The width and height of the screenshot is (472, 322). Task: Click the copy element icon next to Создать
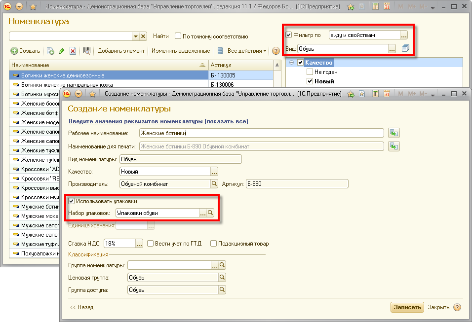[50, 51]
